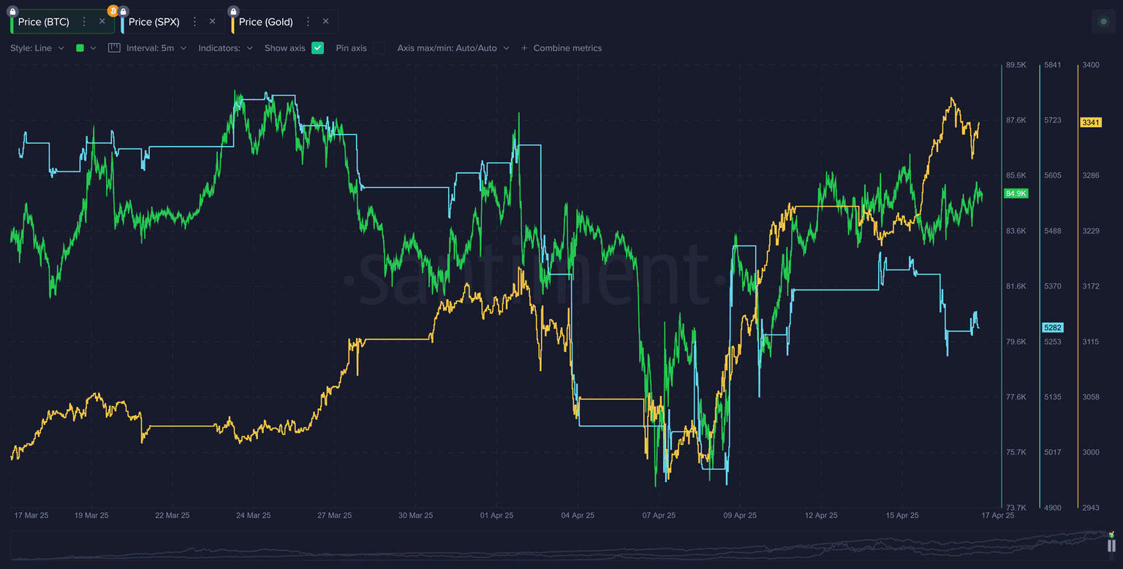Expand the Style: Line dropdown

[37, 48]
